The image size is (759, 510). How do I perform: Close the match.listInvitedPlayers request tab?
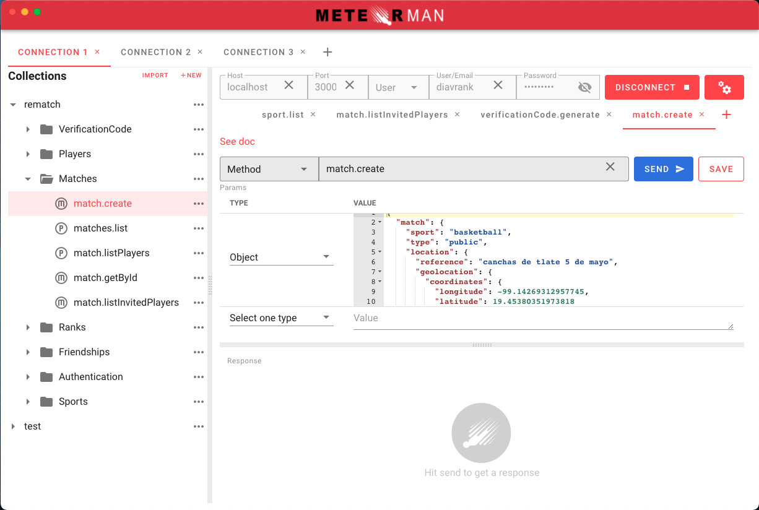tap(457, 115)
